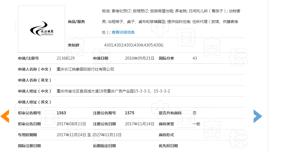Click preliminary announcement issue number 1563

coord(61,113)
